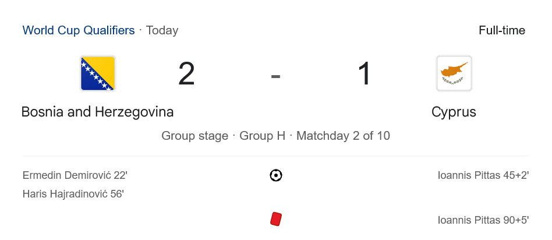Click the Cyprus flag icon
This screenshot has height=240, width=552.
tap(454, 73)
